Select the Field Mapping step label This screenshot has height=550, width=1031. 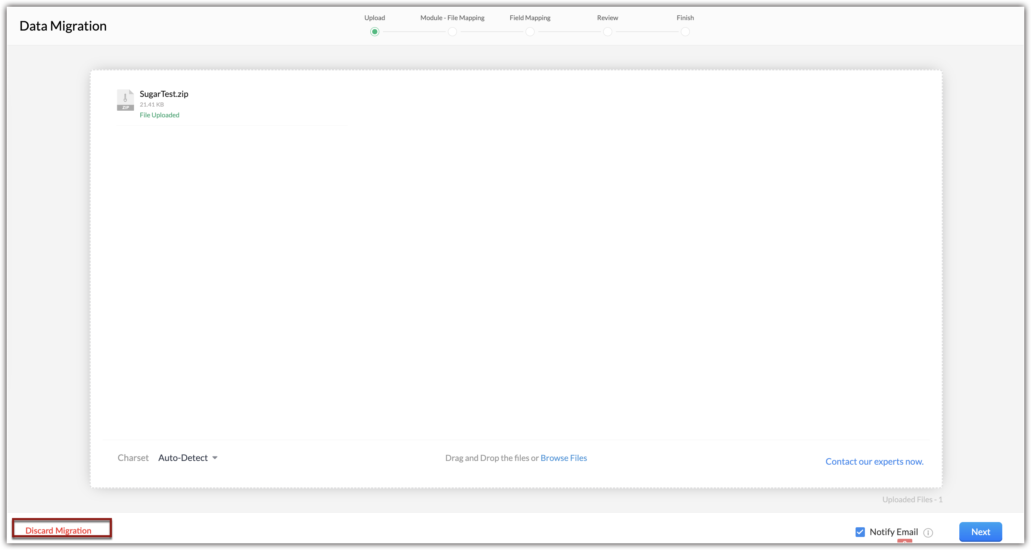click(x=530, y=18)
